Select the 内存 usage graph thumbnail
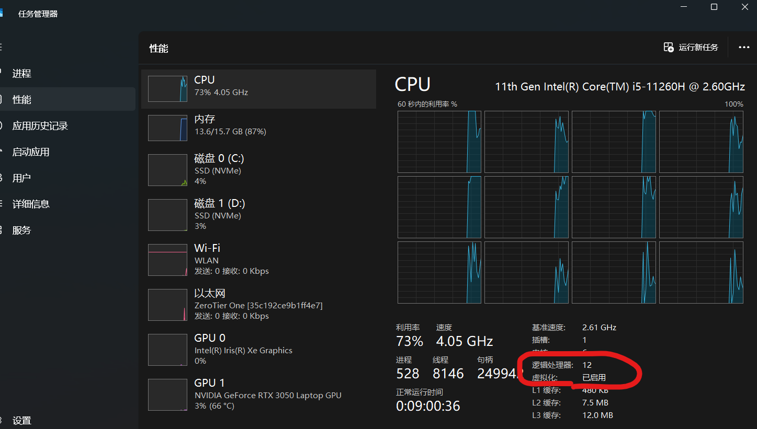 click(167, 128)
